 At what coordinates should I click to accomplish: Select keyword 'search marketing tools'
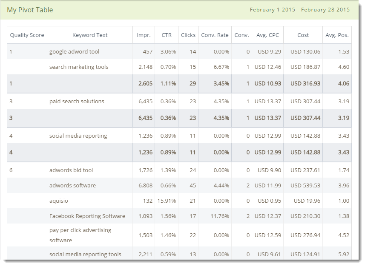coord(79,67)
